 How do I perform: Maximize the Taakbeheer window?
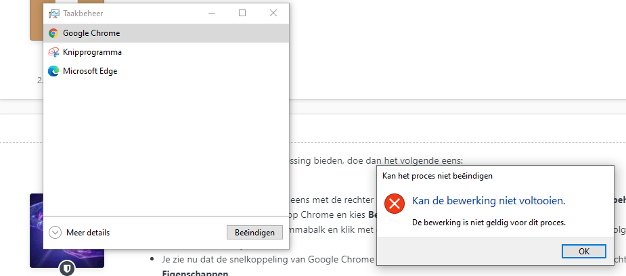(242, 13)
